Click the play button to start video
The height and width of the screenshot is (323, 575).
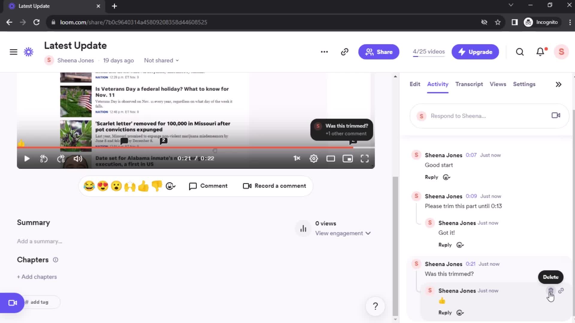(26, 159)
